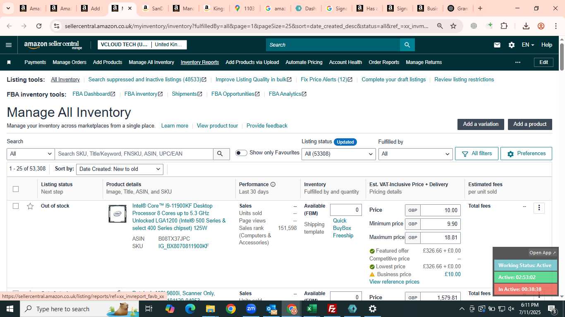Open All filters button
Image resolution: width=565 pixels, height=317 pixels.
(476, 154)
